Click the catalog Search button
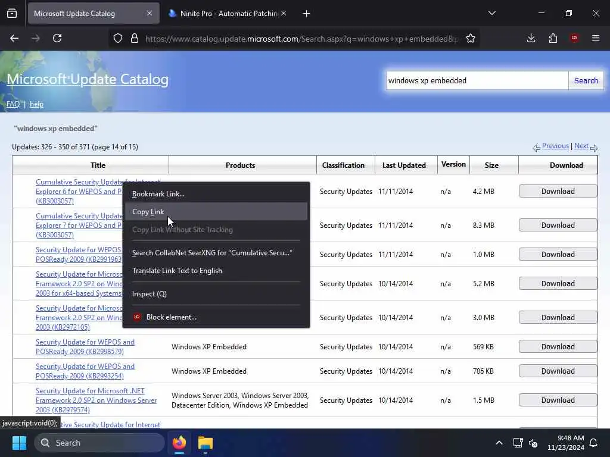610x457 pixels. click(586, 80)
